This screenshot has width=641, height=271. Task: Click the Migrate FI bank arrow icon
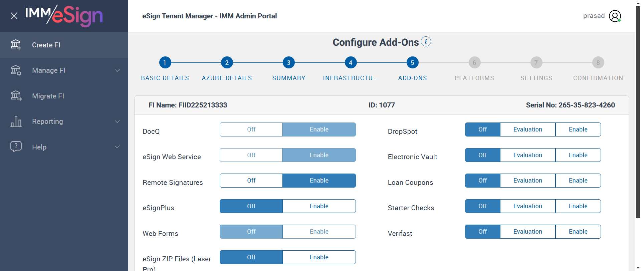click(x=16, y=96)
